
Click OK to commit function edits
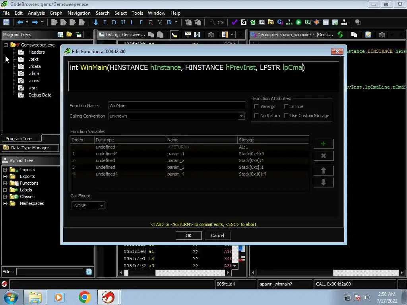[189, 236]
